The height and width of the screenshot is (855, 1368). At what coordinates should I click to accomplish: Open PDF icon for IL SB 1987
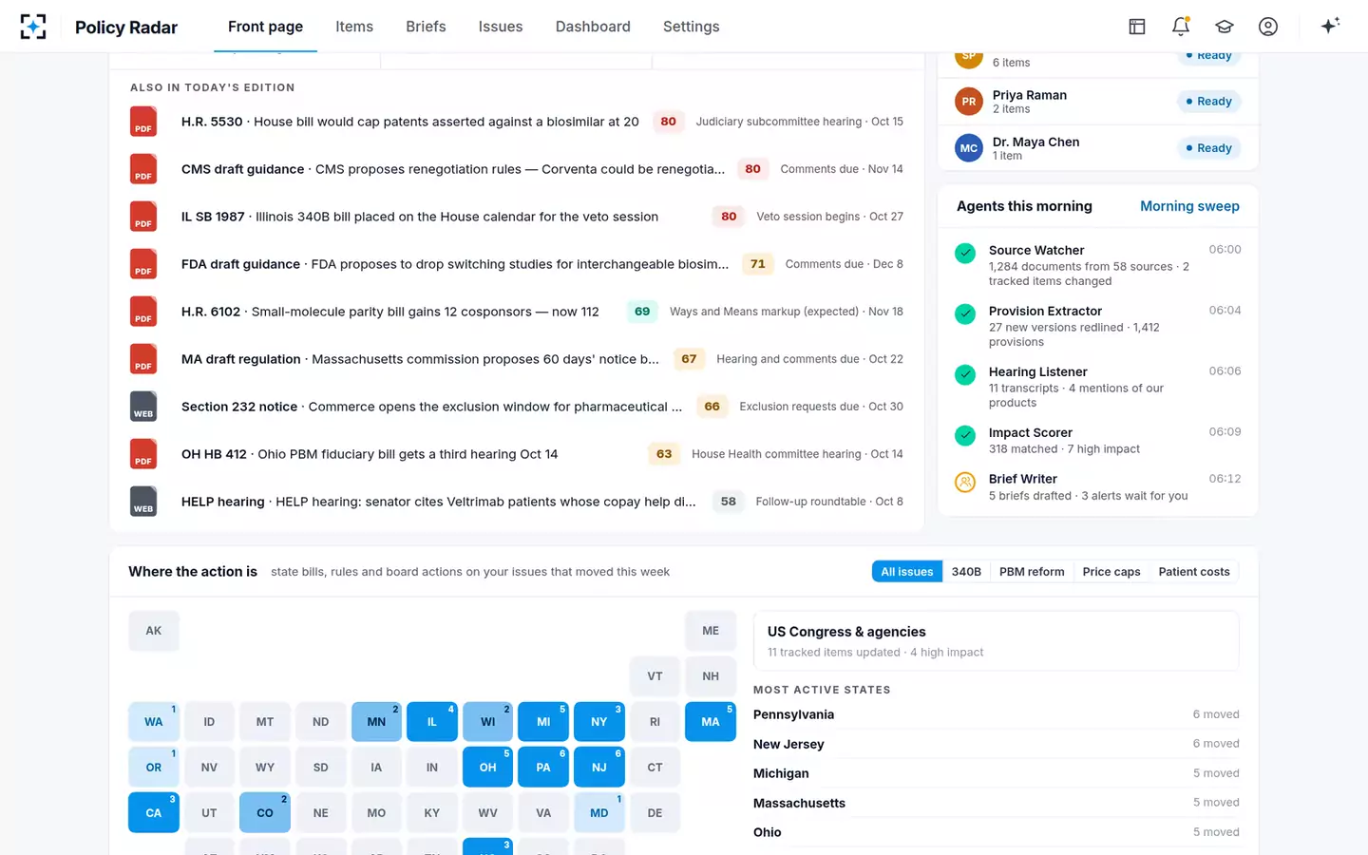pos(143,217)
